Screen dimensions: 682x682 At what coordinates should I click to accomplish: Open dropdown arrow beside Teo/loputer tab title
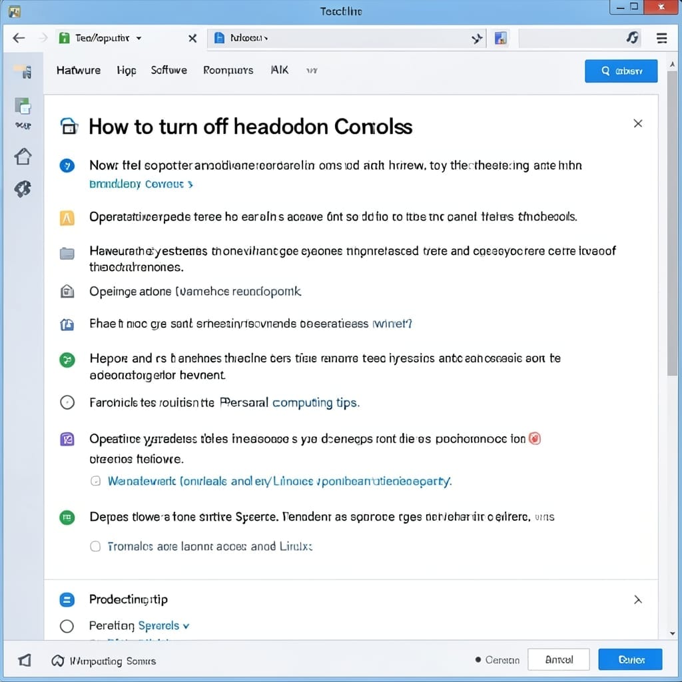pyautogui.click(x=139, y=38)
